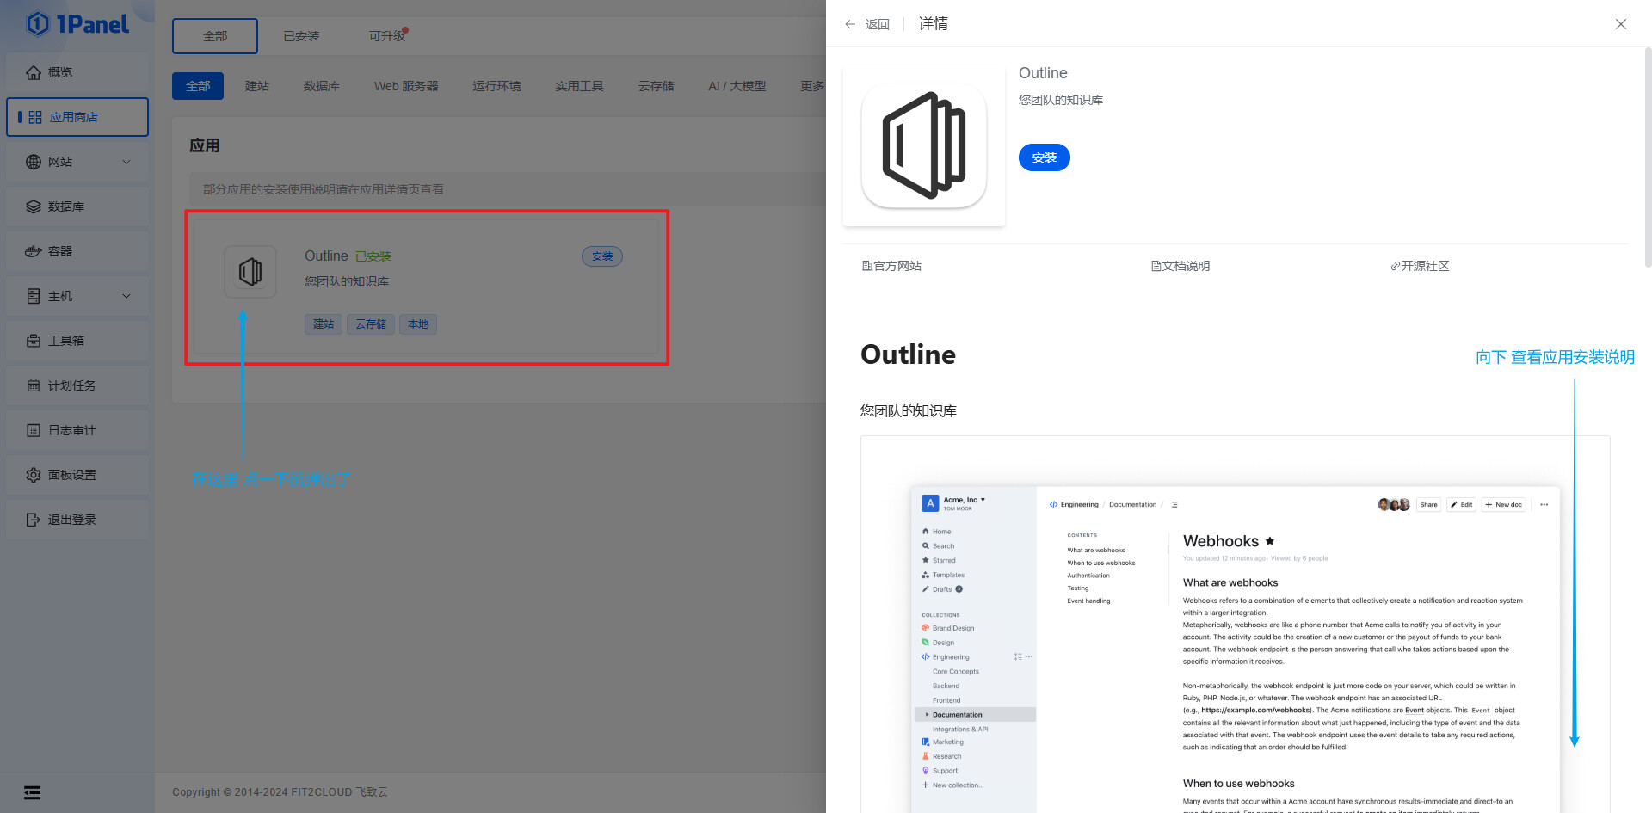Click the 本地 tag on Outline card

point(418,324)
